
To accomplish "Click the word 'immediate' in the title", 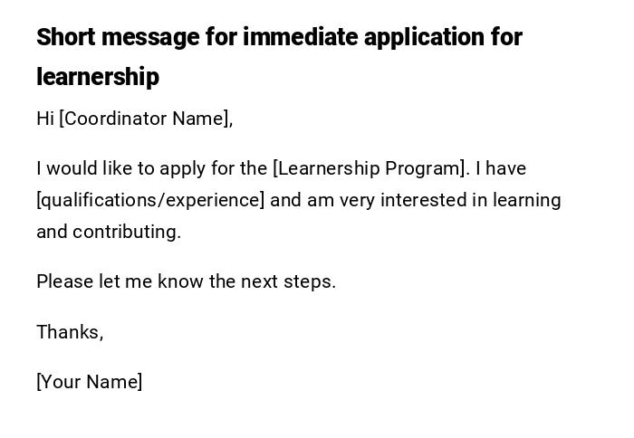I will coord(303,38).
